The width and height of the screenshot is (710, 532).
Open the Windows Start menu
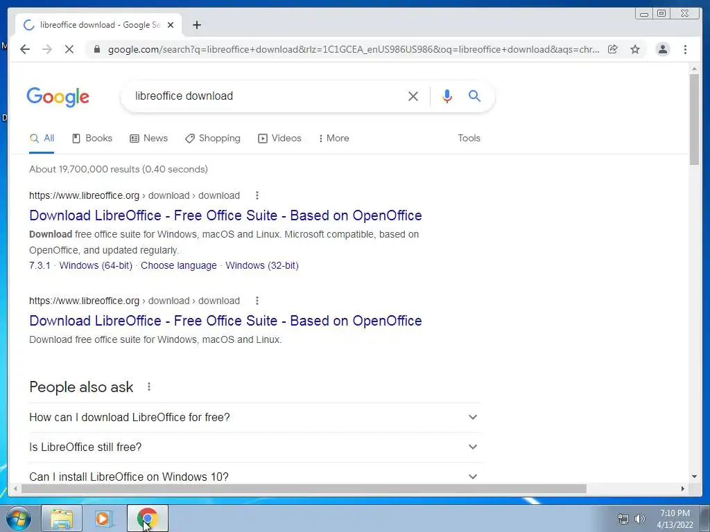[19, 518]
